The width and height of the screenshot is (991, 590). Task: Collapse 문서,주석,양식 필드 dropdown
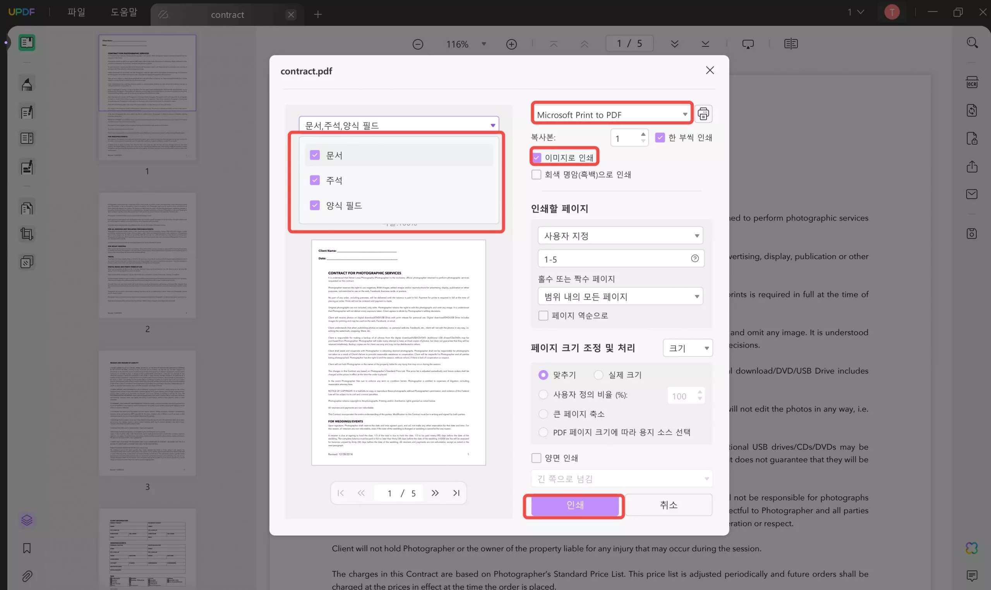click(x=399, y=125)
